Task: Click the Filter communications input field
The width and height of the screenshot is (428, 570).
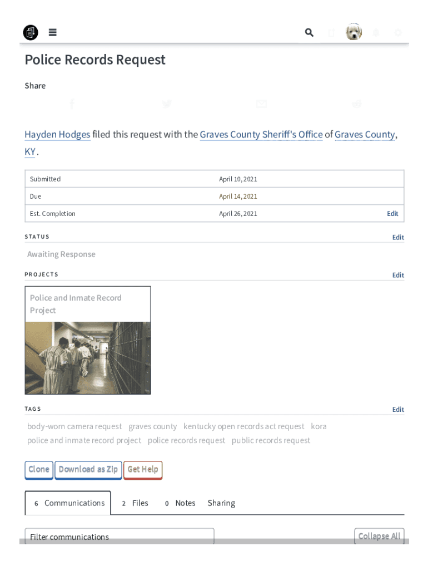Action: coord(120,536)
